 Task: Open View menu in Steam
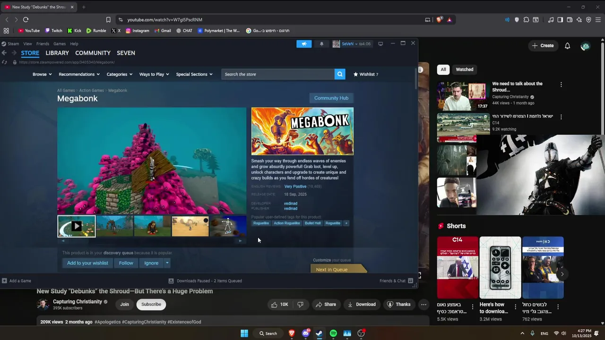tap(27, 43)
